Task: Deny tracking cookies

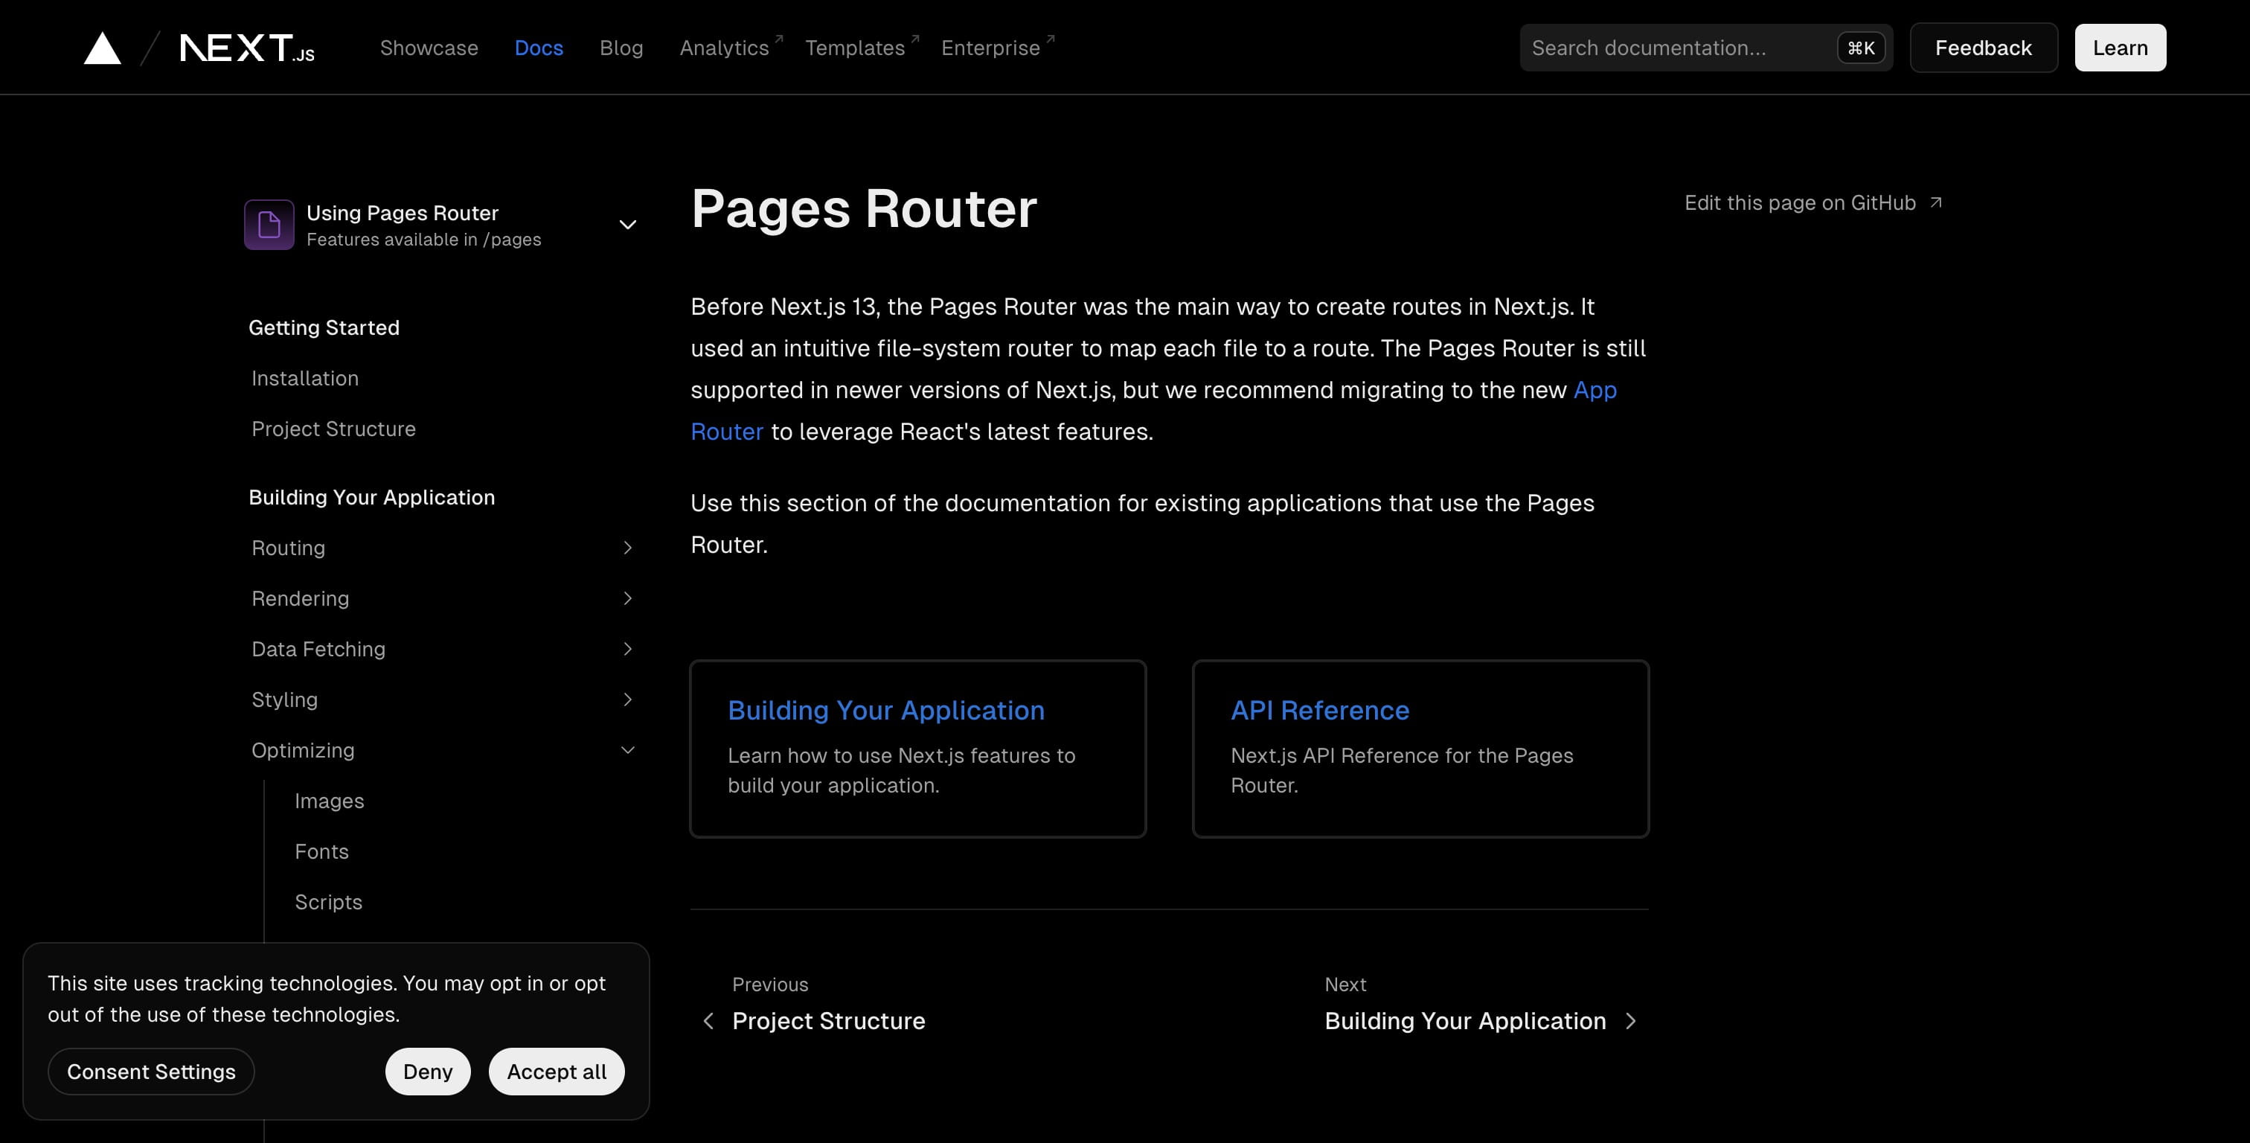Action: [x=427, y=1072]
